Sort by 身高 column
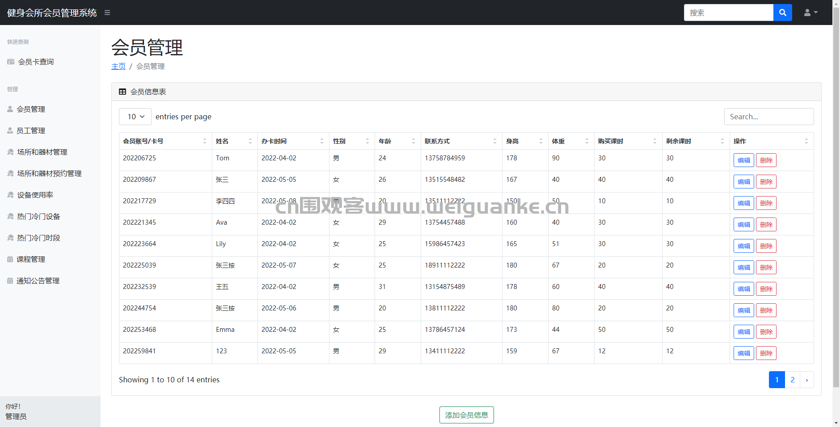840x427 pixels. pyautogui.click(x=525, y=141)
